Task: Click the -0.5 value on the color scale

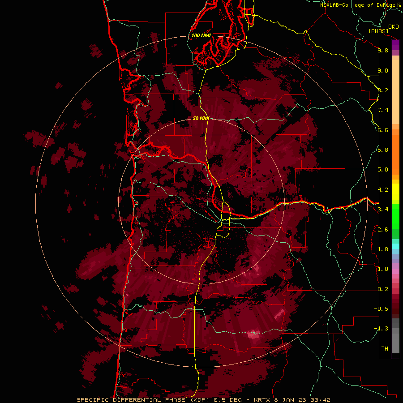Action: (x=381, y=309)
